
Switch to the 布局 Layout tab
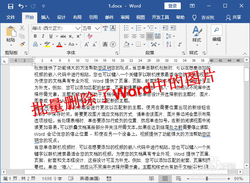point(77,17)
